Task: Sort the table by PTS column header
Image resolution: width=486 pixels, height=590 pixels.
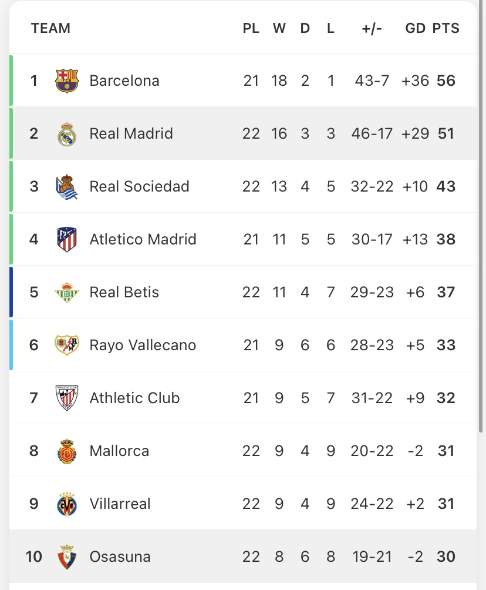Action: (446, 28)
